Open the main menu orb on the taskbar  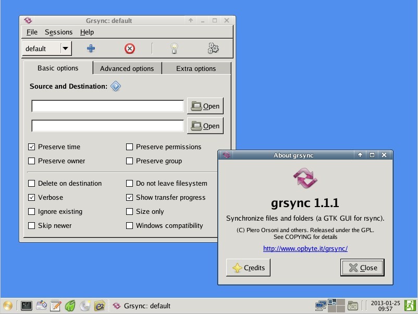(8, 306)
